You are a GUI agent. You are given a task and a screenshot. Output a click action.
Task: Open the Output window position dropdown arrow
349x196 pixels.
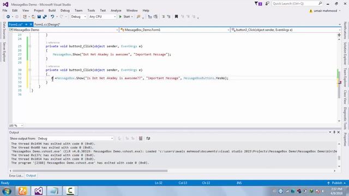(x=330, y=132)
